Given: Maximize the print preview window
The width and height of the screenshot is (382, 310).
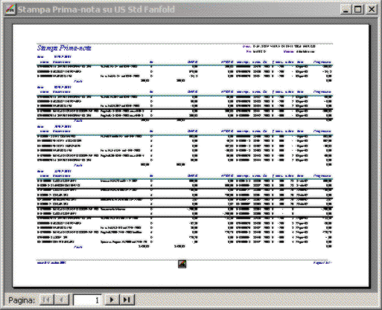Looking at the screenshot, I should point(358,10).
